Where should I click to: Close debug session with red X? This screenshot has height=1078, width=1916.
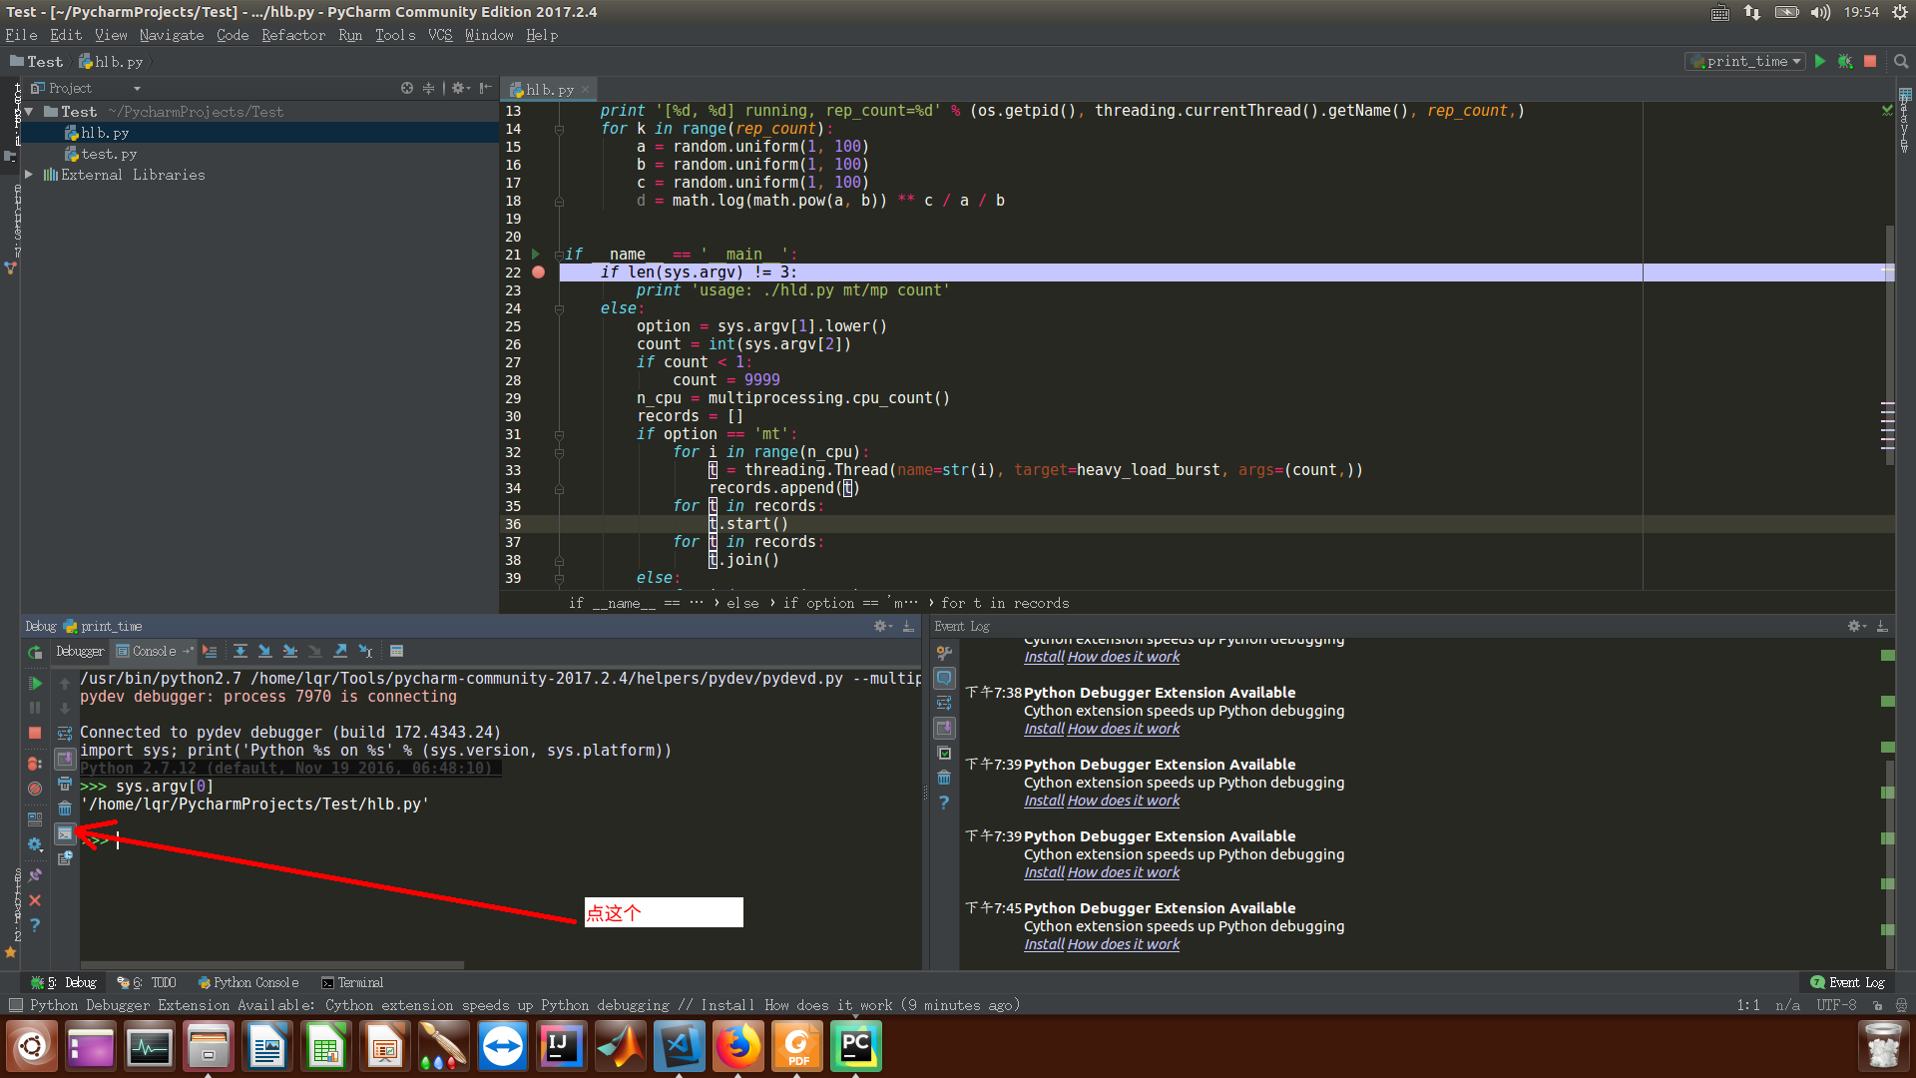coord(35,900)
